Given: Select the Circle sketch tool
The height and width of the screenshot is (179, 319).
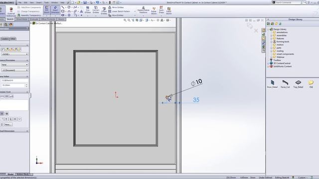Looking at the screenshot, I should (x=69, y=7).
